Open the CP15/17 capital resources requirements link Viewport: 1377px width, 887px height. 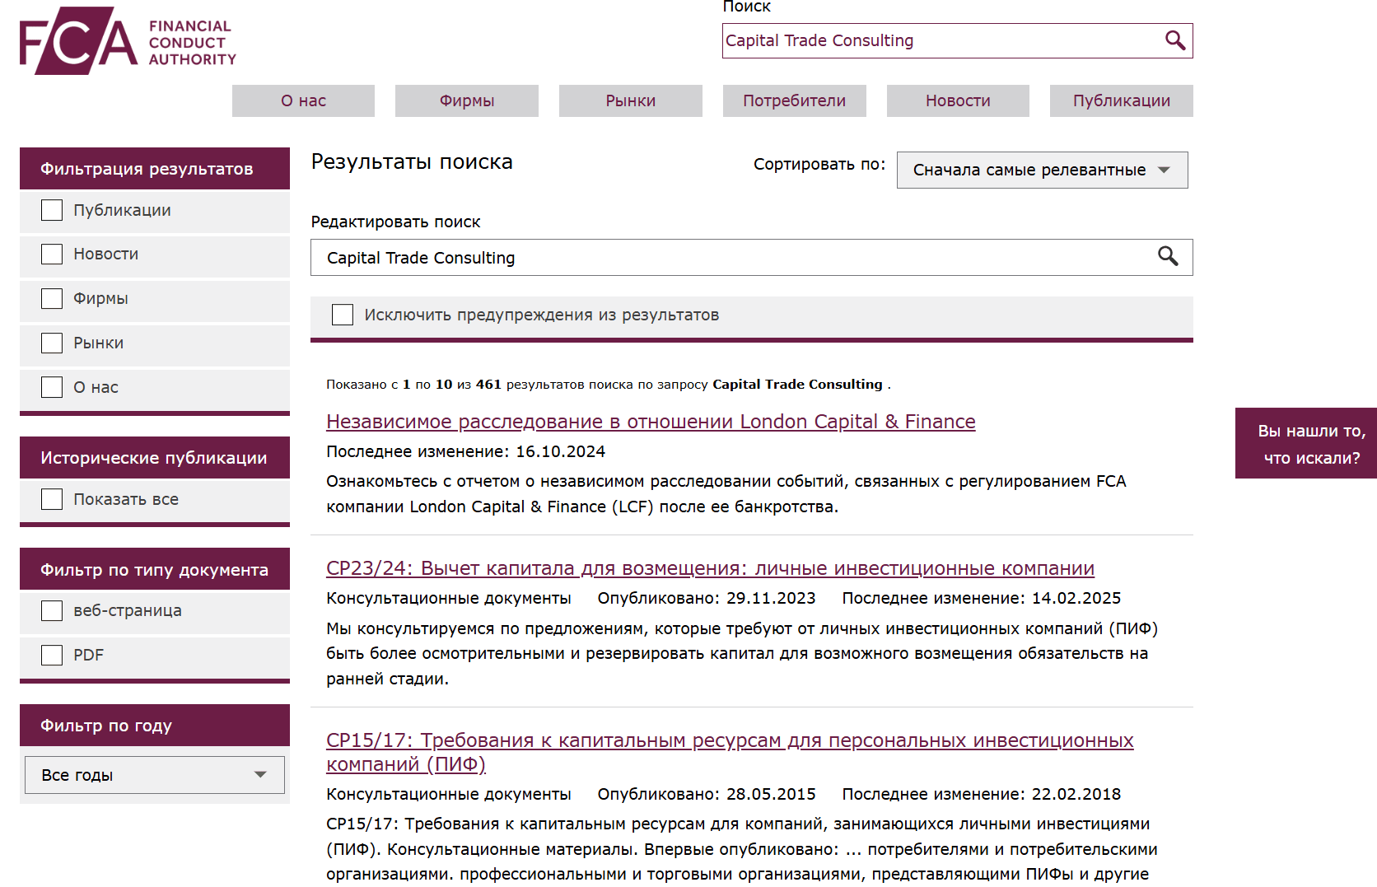pyautogui.click(x=730, y=752)
